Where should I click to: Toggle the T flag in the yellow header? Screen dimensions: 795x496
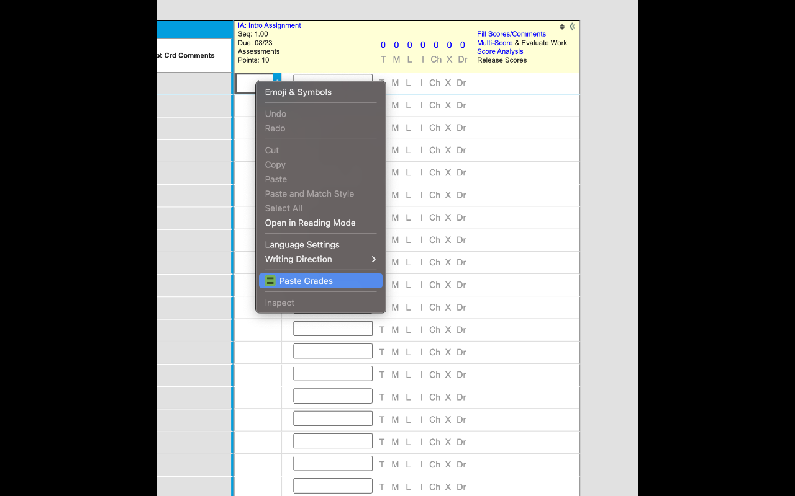tap(383, 60)
